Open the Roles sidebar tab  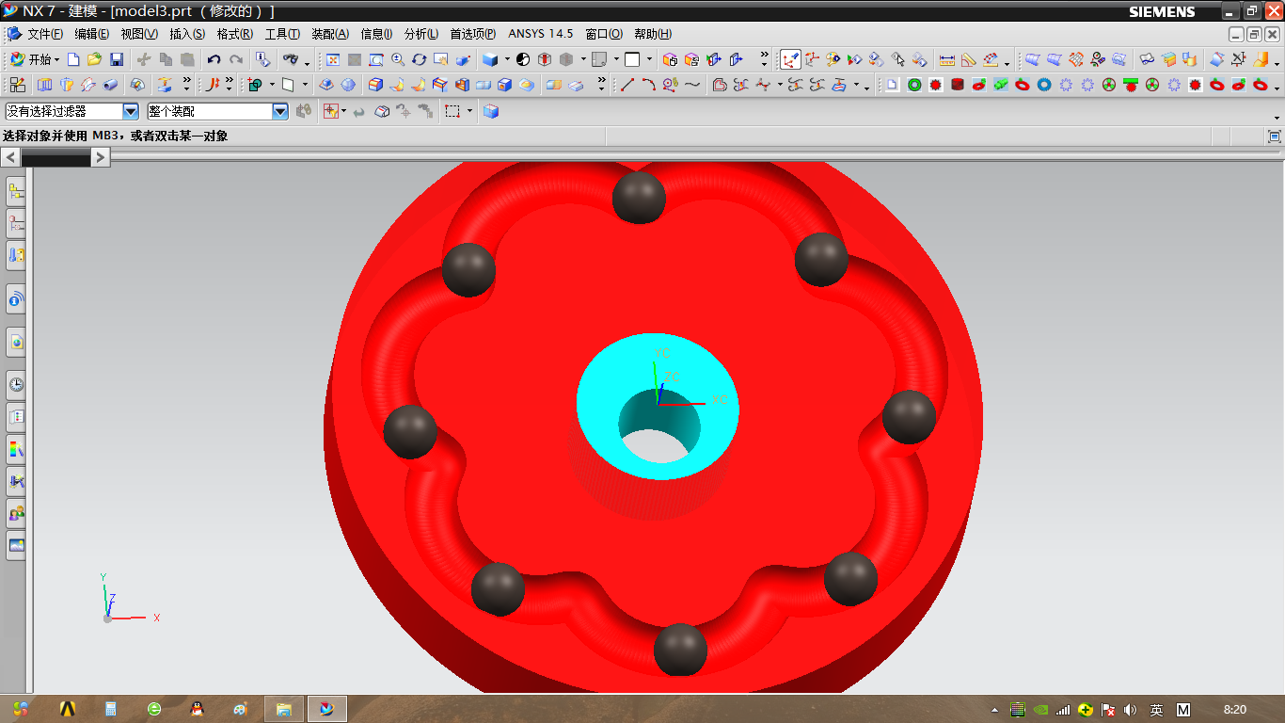click(x=16, y=513)
